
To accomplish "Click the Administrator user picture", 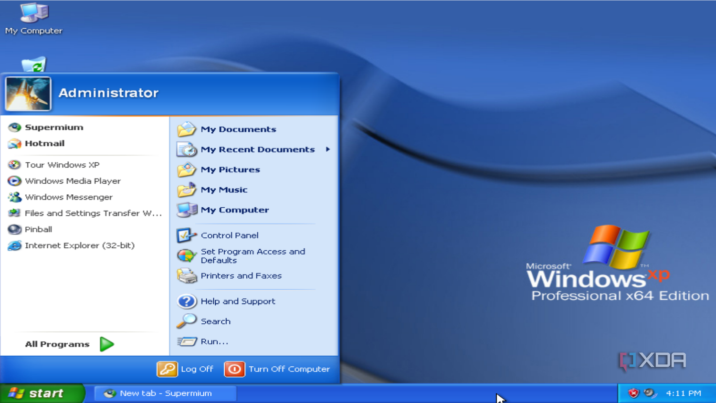I will pos(28,94).
